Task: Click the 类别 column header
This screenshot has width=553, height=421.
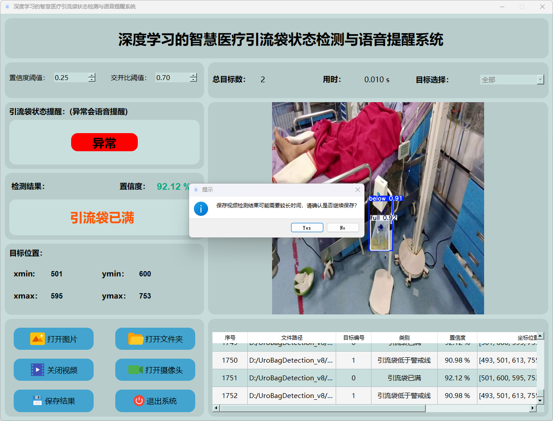Action: click(404, 337)
